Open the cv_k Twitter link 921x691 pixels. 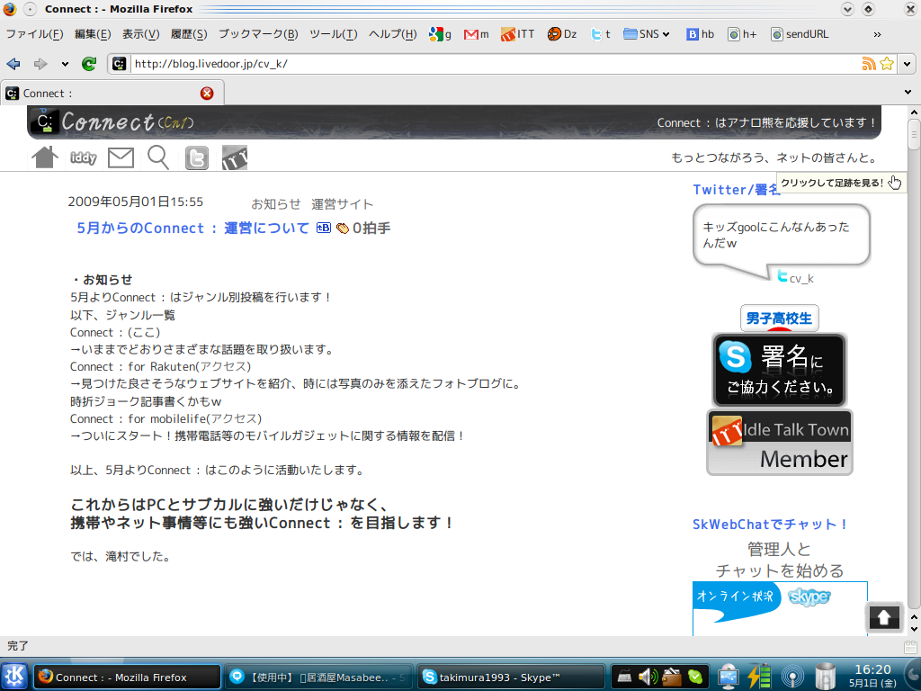801,279
